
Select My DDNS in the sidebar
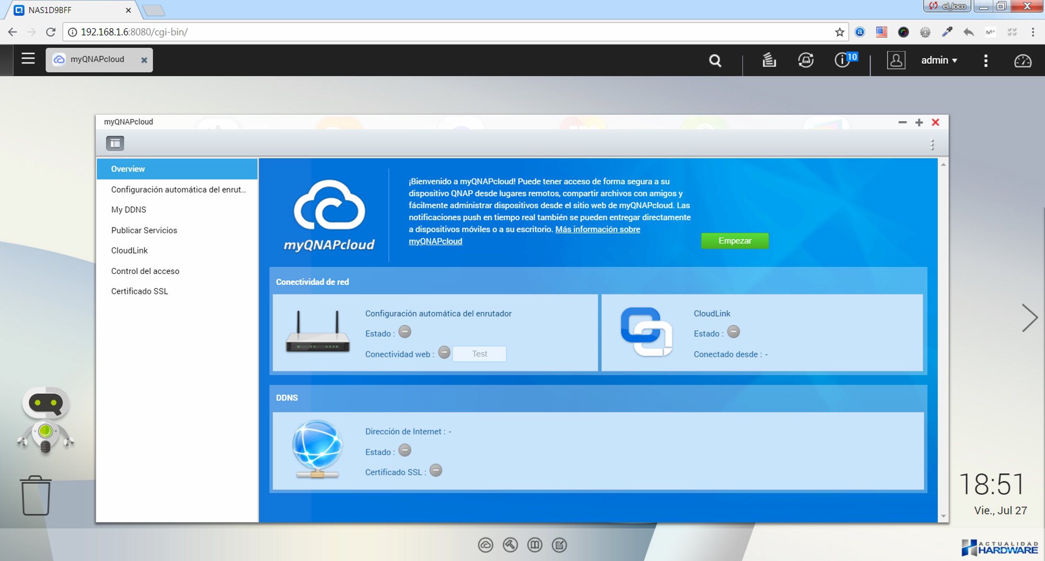click(x=129, y=210)
